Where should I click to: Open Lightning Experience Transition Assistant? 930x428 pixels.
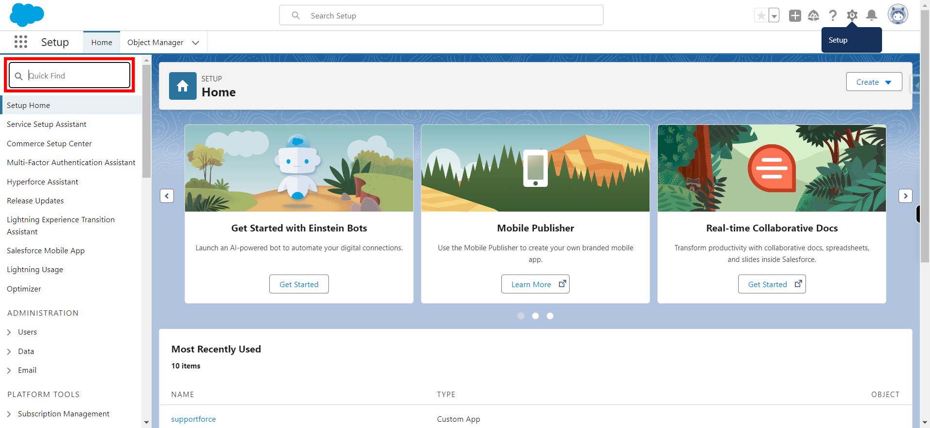(61, 226)
